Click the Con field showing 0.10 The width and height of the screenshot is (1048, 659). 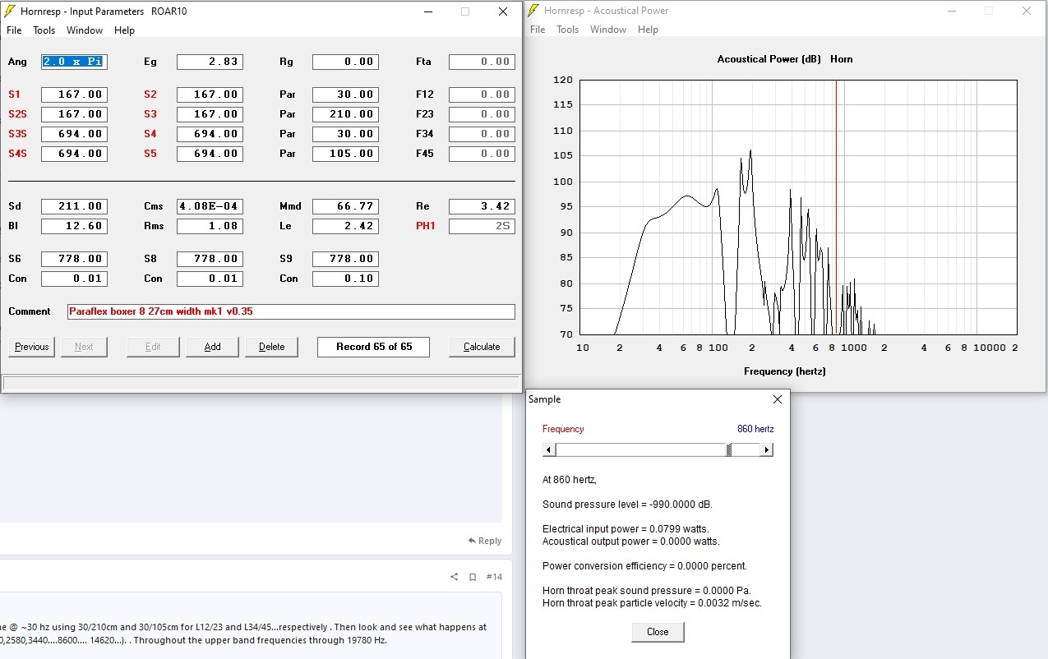(x=345, y=279)
